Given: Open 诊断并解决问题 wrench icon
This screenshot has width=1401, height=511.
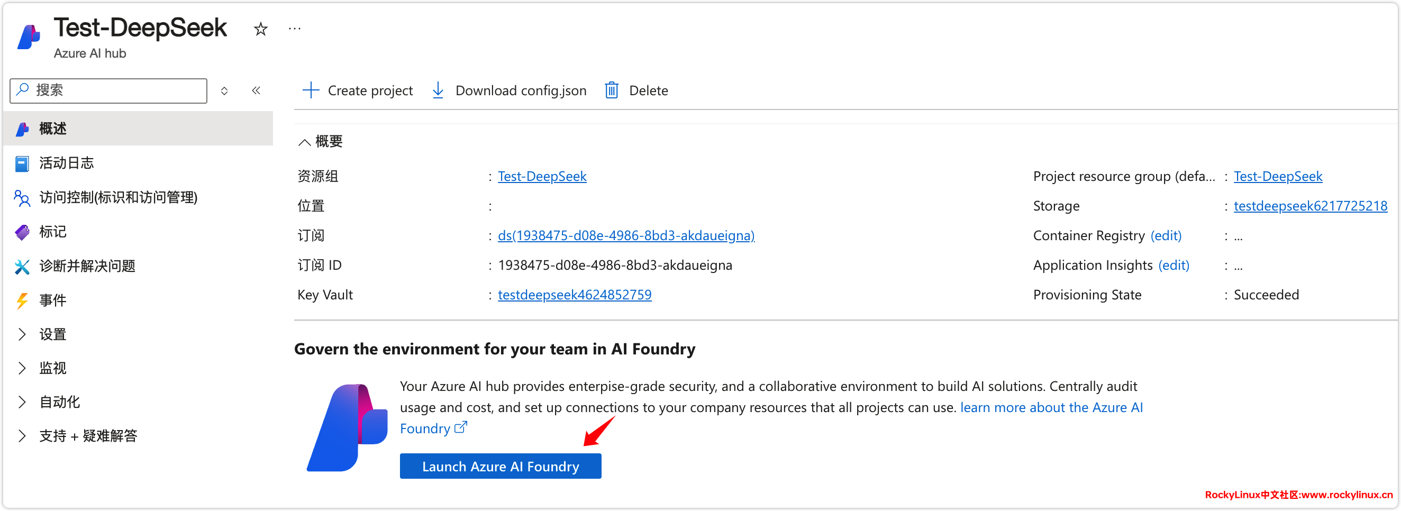Looking at the screenshot, I should [22, 266].
